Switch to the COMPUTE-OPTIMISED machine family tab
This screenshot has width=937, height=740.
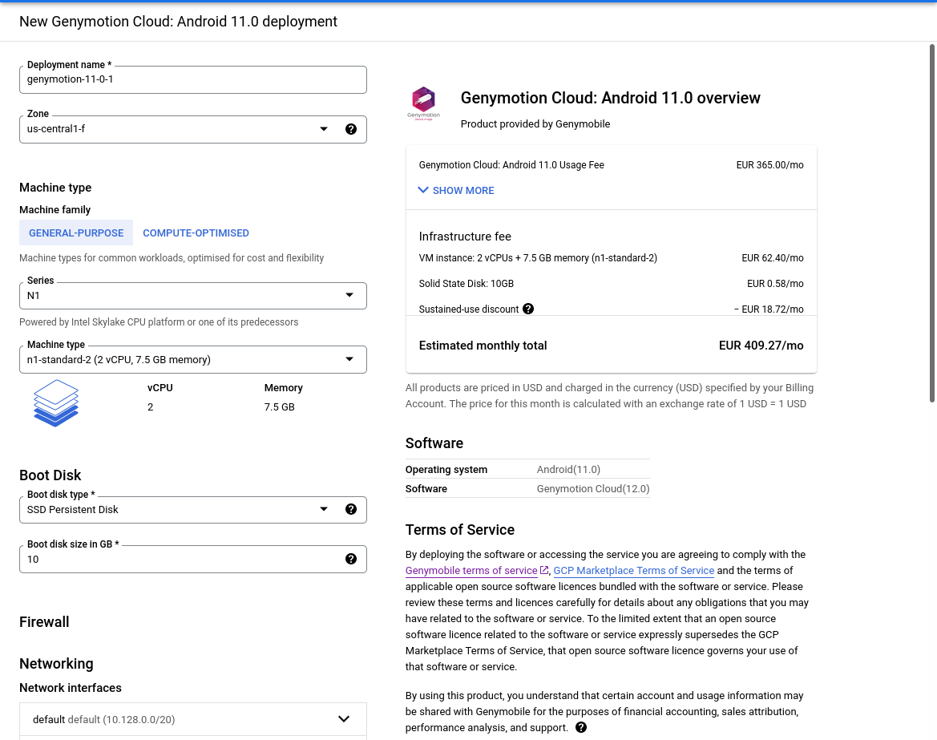(x=196, y=233)
